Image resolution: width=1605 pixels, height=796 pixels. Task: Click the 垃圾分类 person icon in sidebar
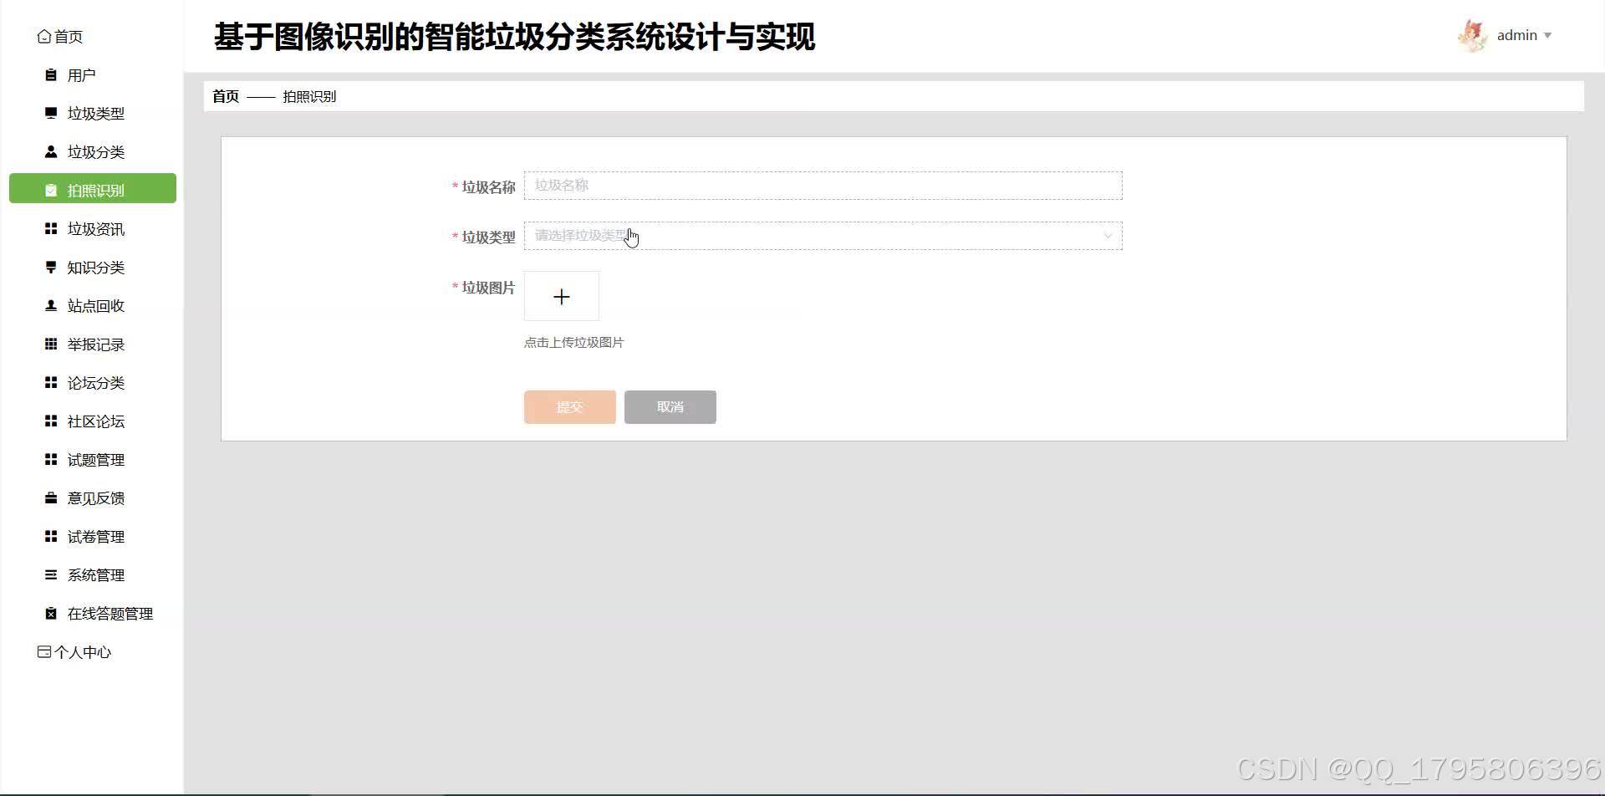(x=50, y=151)
